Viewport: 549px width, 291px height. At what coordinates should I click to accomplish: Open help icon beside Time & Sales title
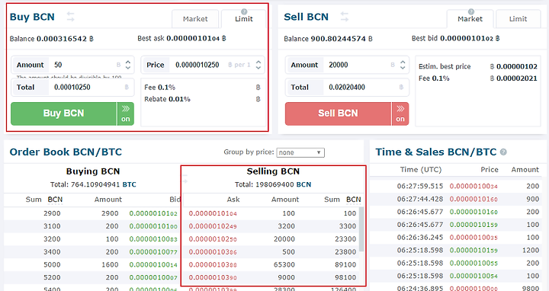click(x=503, y=152)
